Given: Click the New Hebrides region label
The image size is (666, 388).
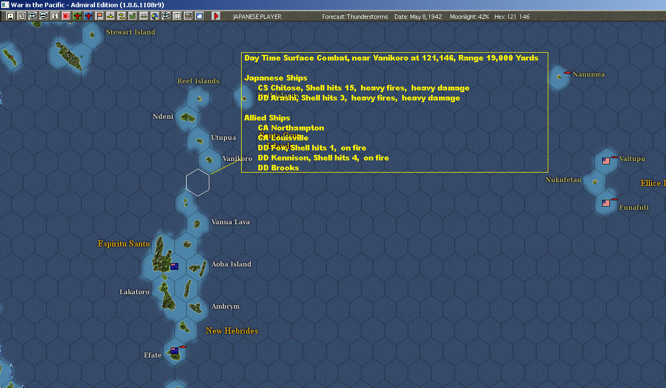Looking at the screenshot, I should (232, 331).
